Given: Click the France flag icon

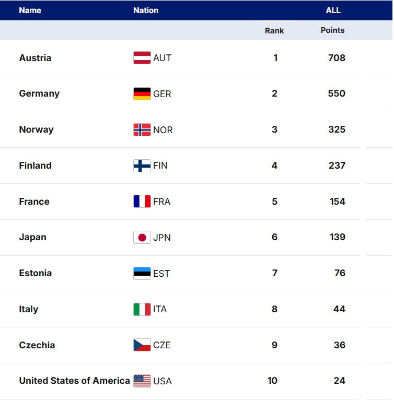Looking at the screenshot, I should point(142,202).
